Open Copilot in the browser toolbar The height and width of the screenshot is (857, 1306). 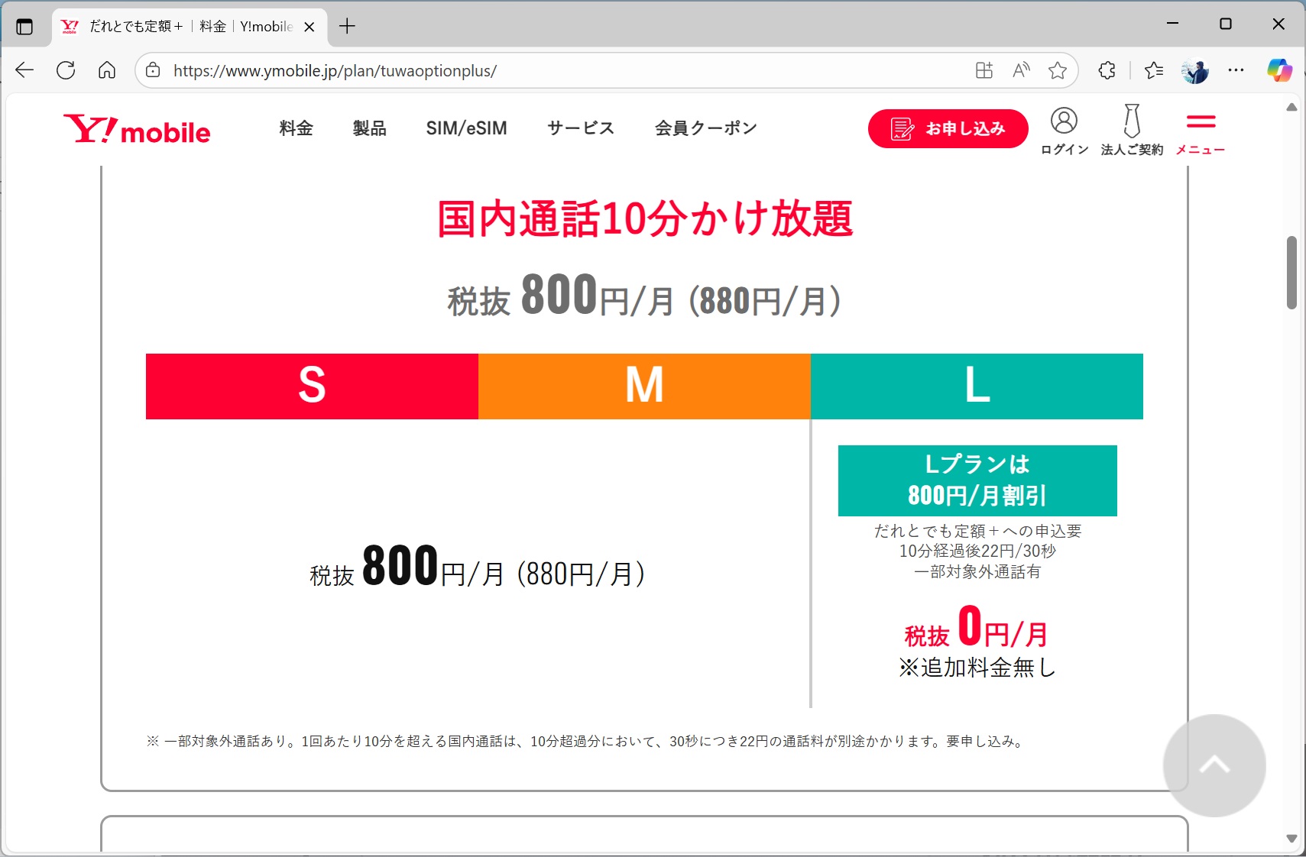(x=1278, y=70)
